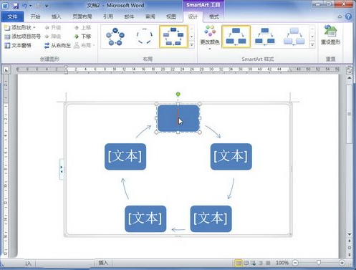Click the tab stop selector icon
The width and height of the screenshot is (356, 270).
pos(6,69)
